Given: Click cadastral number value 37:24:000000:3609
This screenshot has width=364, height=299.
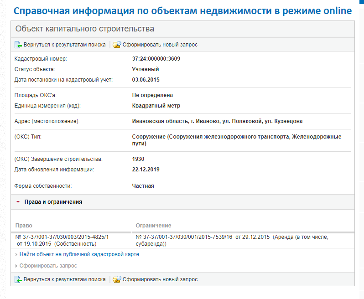Looking at the screenshot, I should pyautogui.click(x=156, y=59).
